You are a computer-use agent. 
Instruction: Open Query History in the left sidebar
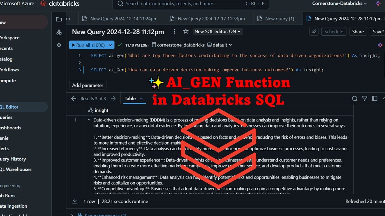pyautogui.click(x=13, y=159)
